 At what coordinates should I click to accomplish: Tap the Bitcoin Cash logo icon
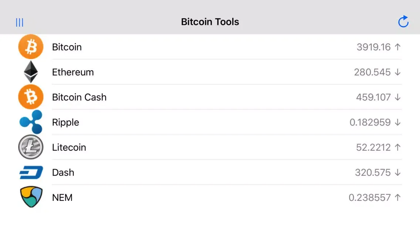(31, 97)
